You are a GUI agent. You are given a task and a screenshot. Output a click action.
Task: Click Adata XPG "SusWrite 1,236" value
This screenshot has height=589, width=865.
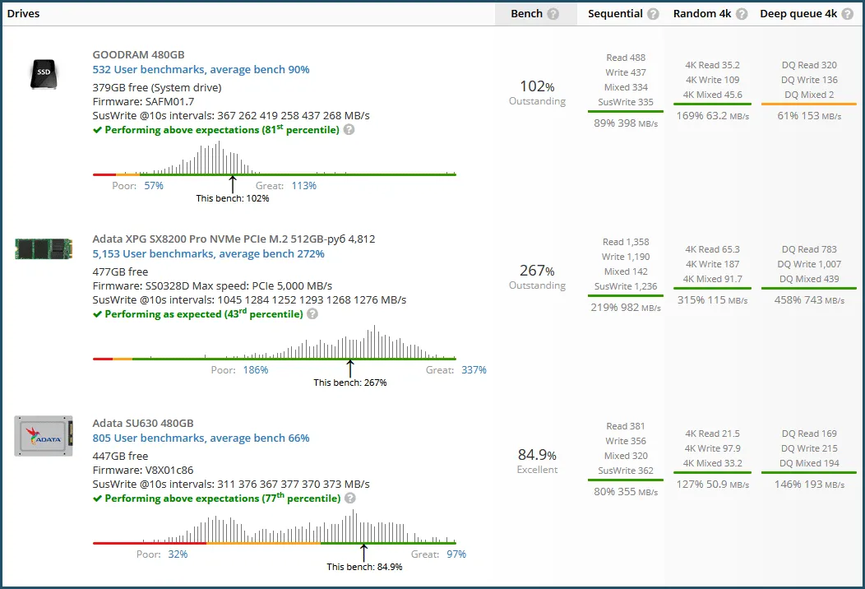coord(626,286)
